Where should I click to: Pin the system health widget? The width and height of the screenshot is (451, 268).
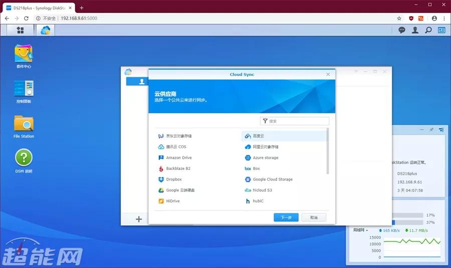tap(431, 130)
